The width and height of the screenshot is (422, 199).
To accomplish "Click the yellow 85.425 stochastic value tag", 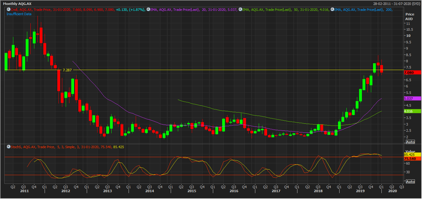I will [412, 155].
